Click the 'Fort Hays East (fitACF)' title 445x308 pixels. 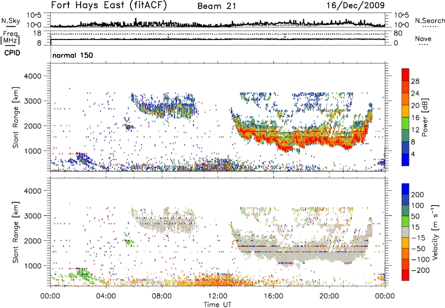[108, 5]
